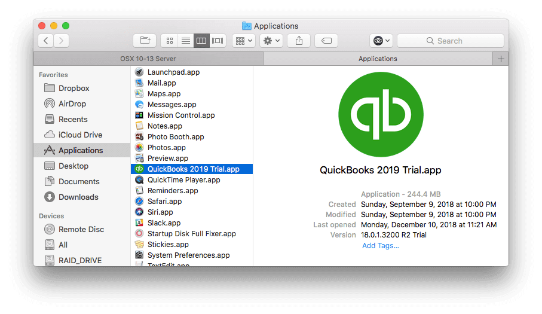Click the large QuickBooks preview icon

pyautogui.click(x=381, y=114)
